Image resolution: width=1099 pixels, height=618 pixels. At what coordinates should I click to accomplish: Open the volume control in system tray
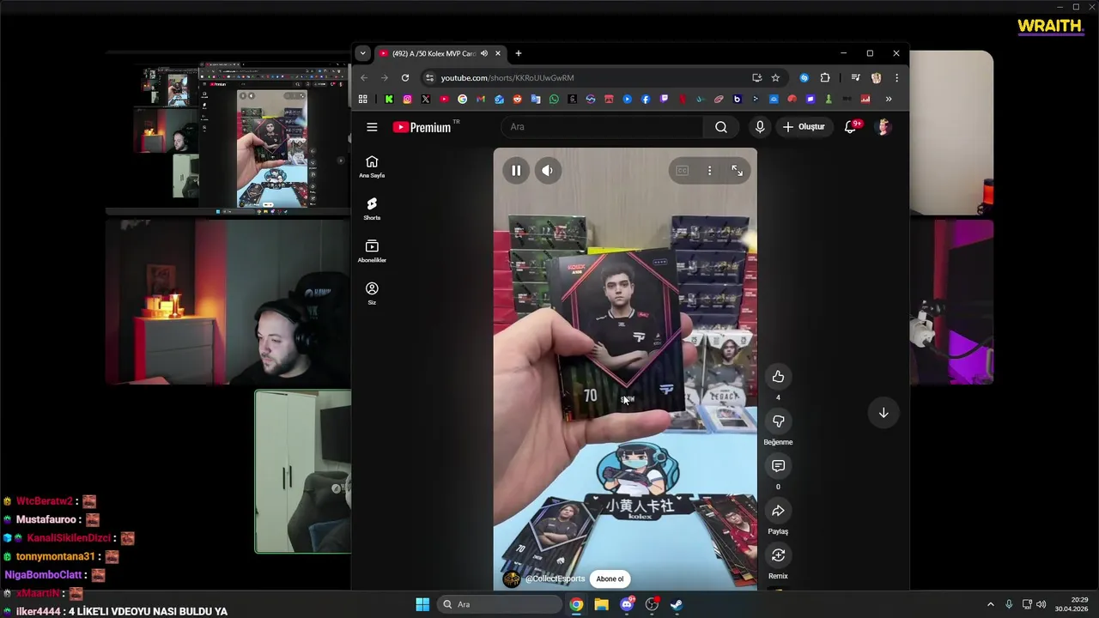[1041, 604]
